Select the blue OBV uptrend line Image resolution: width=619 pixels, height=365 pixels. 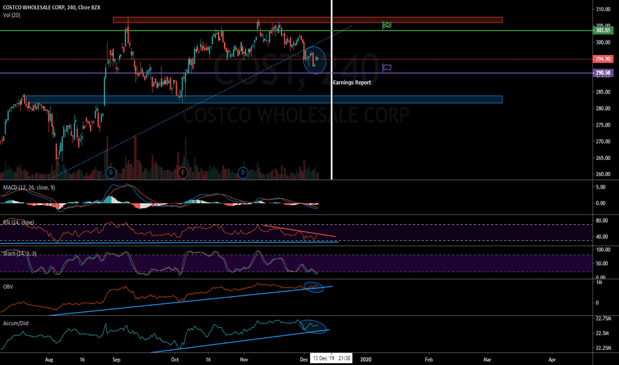pos(191,301)
